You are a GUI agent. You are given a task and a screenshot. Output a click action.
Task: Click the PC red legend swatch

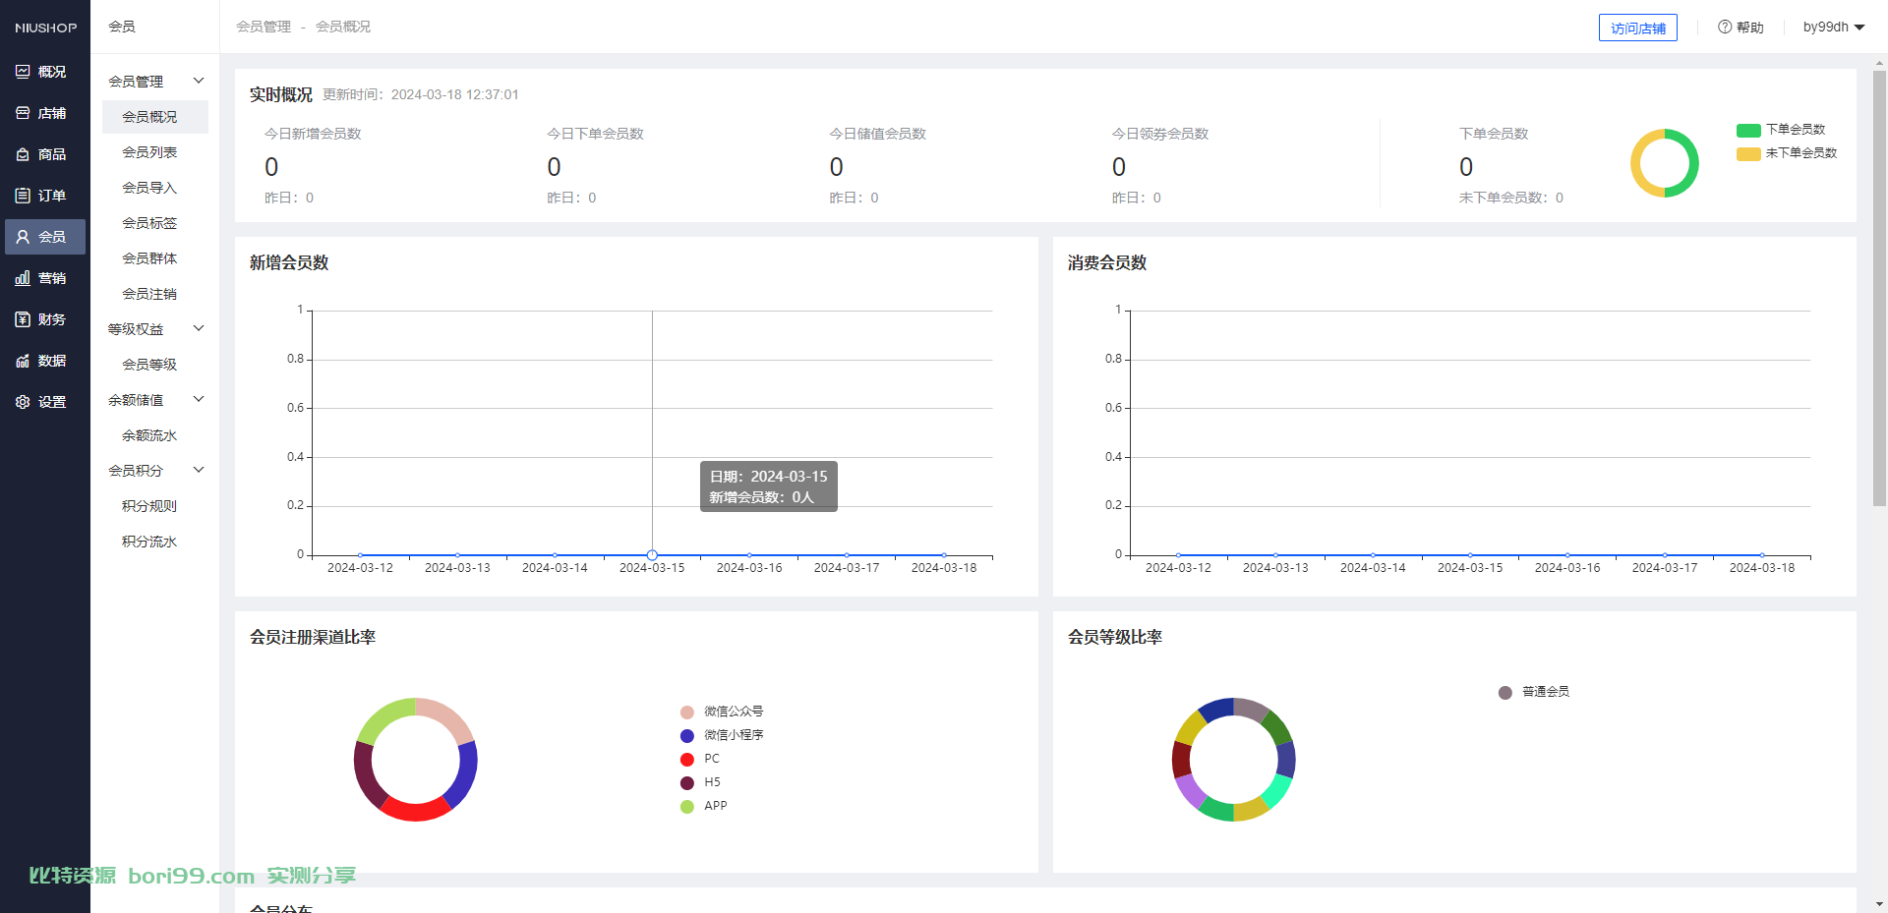point(687,759)
